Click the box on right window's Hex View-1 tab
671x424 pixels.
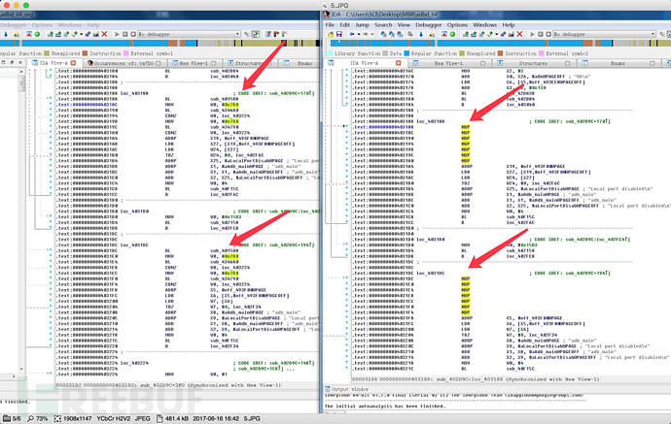[x=482, y=63]
